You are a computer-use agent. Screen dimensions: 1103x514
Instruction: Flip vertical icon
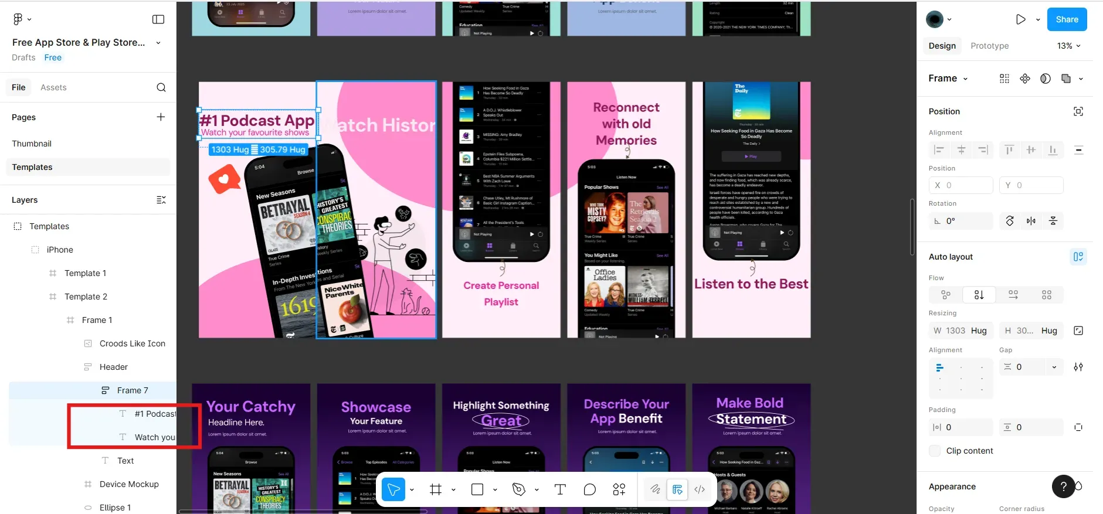[x=1053, y=221]
